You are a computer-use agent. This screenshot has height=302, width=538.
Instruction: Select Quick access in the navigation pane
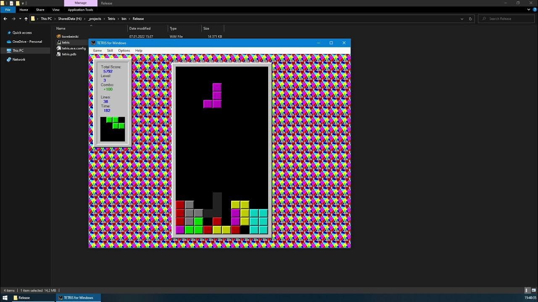coord(22,33)
